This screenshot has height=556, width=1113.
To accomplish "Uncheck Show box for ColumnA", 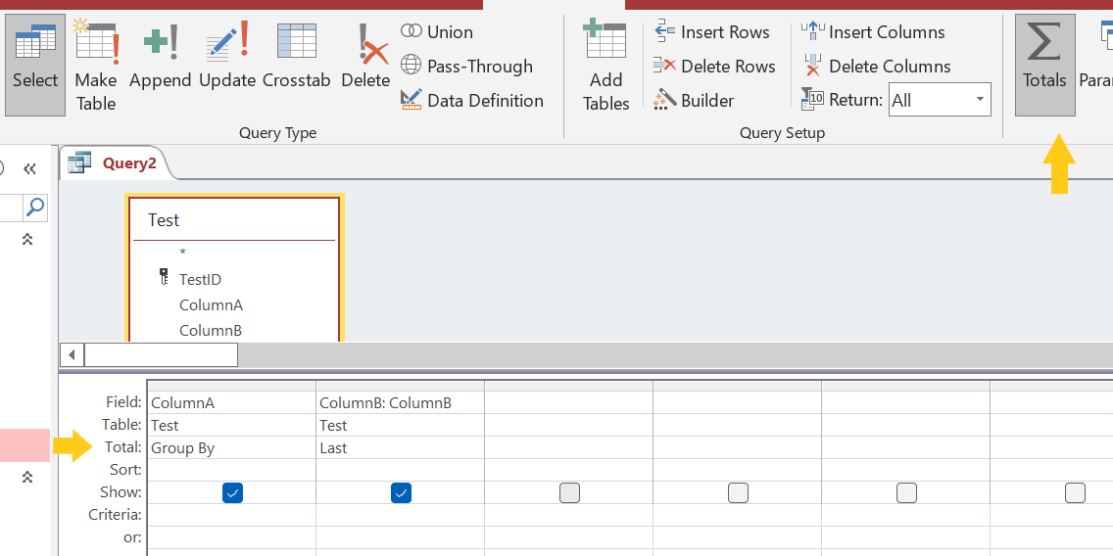I will [232, 493].
